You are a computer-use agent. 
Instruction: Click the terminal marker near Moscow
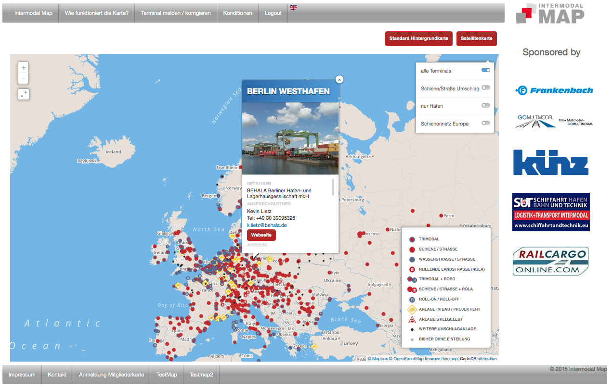[361, 234]
